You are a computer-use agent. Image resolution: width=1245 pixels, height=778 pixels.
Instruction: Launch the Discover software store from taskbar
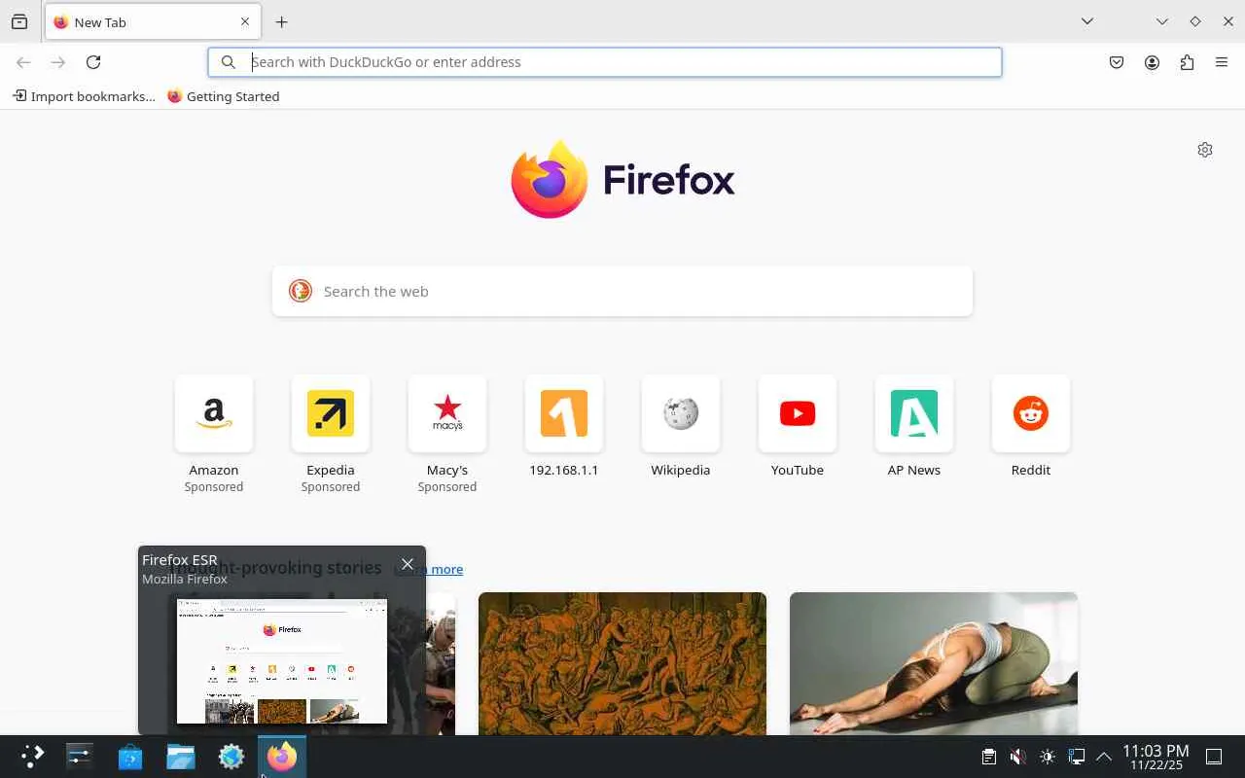point(130,757)
